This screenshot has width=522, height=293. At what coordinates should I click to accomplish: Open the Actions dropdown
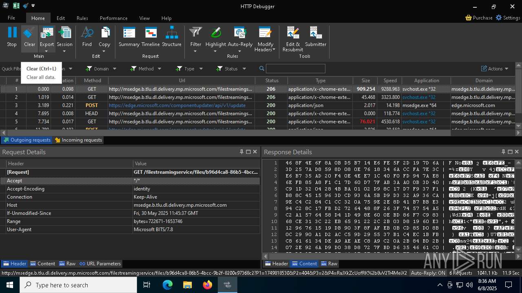click(495, 69)
